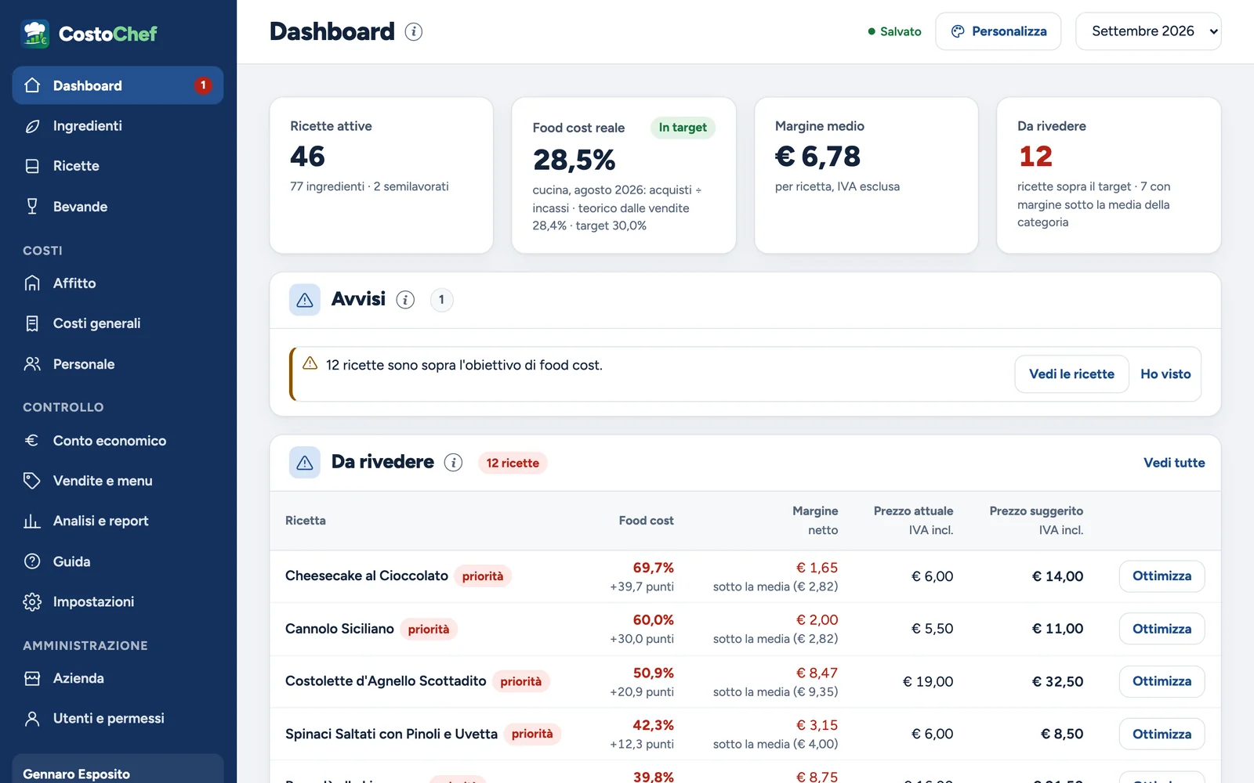This screenshot has width=1254, height=783.
Task: Click the Personale people icon
Action: pos(32,364)
